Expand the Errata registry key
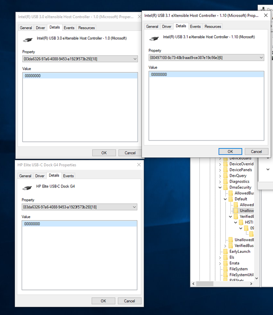This screenshot has height=315, width=273. [220, 263]
